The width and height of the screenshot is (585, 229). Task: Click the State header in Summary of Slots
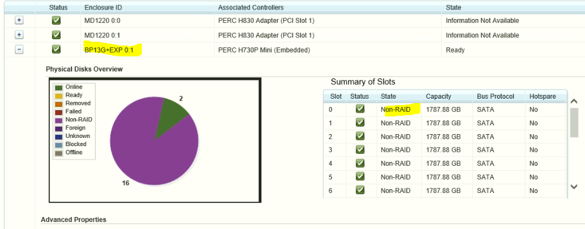[388, 96]
